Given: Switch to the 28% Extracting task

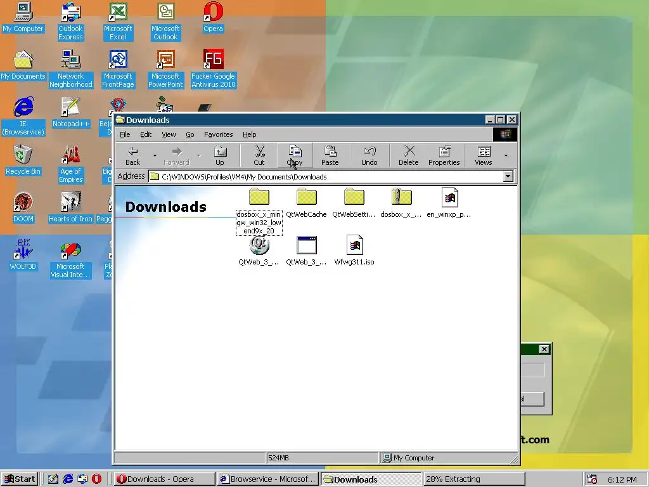Looking at the screenshot, I should pos(474,479).
